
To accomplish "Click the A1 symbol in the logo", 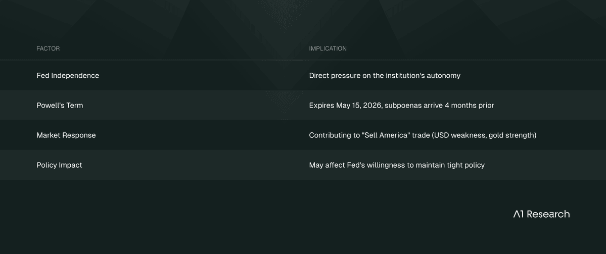I will tap(518, 214).
